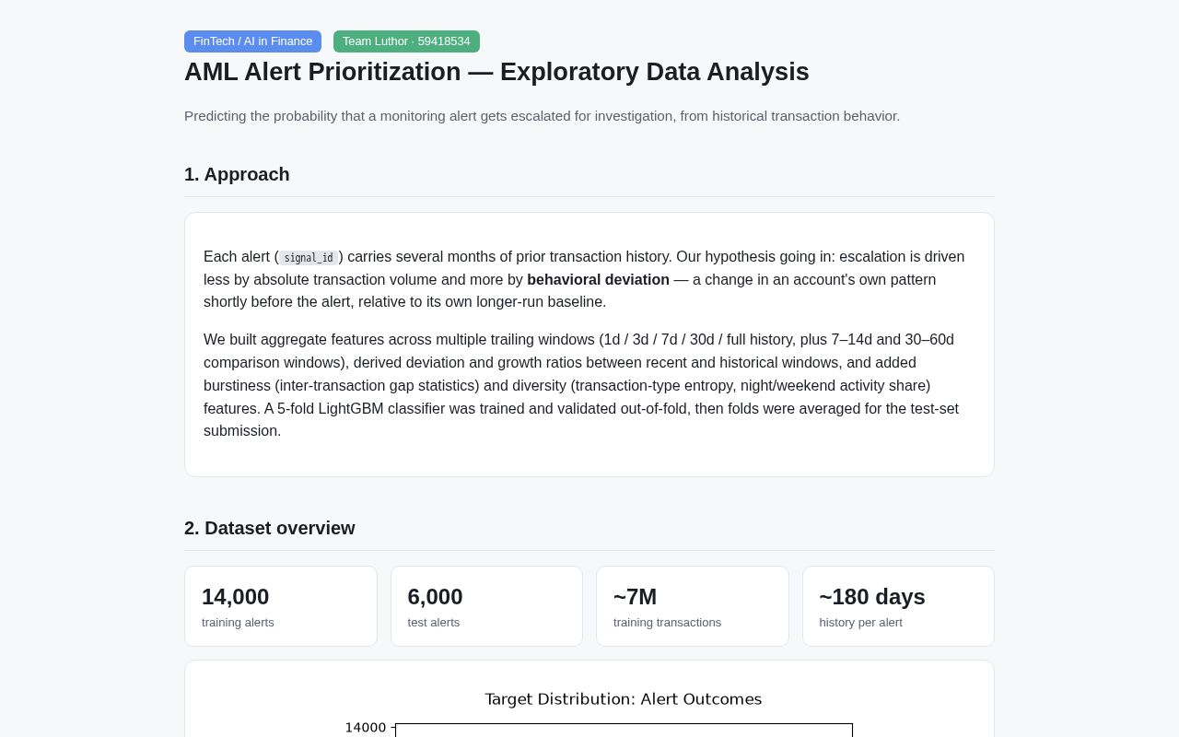This screenshot has height=737, width=1179.
Task: Select the AML Alert Prioritization page title
Action: tap(496, 72)
